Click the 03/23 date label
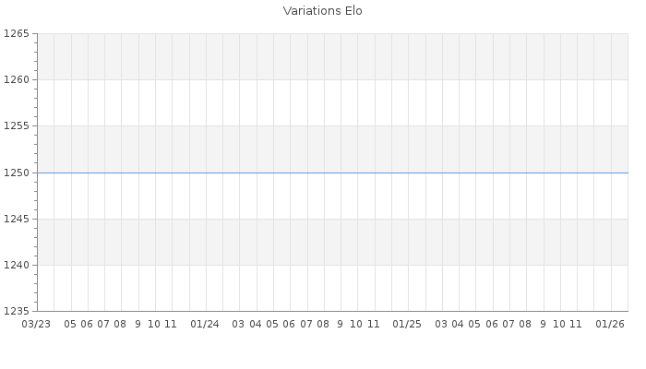 [36, 325]
